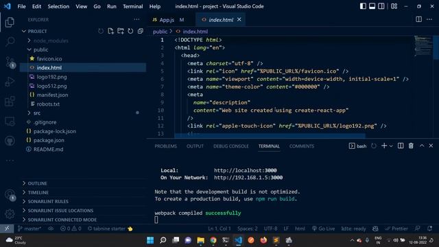Open the remote window indicator

pos(7,228)
